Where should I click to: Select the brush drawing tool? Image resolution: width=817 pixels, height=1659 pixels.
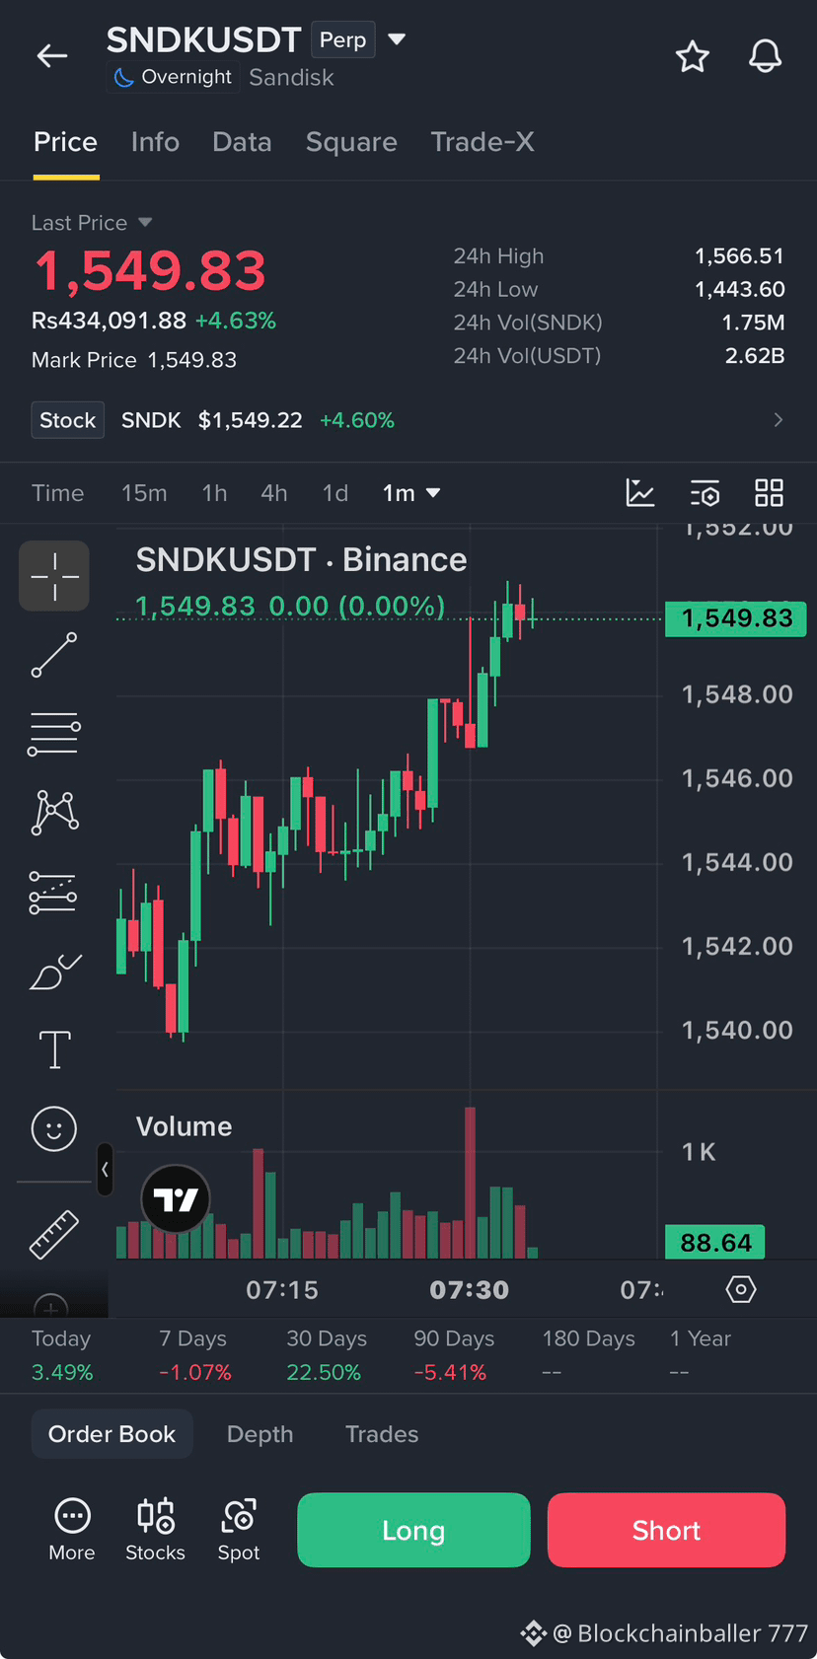[x=54, y=972]
